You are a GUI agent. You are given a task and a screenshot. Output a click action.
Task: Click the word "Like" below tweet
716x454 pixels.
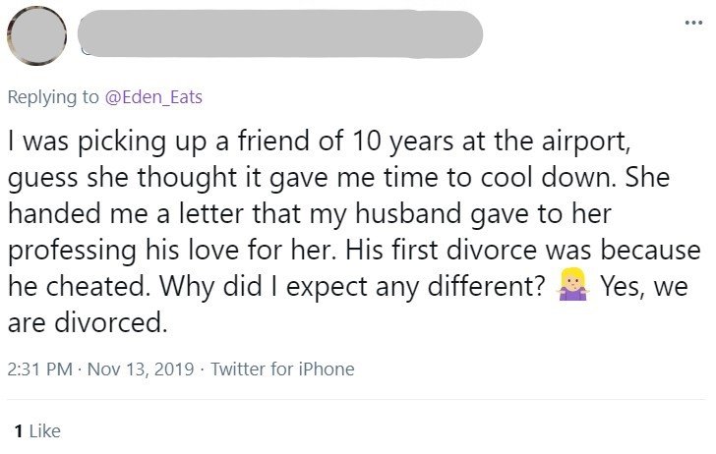(43, 430)
